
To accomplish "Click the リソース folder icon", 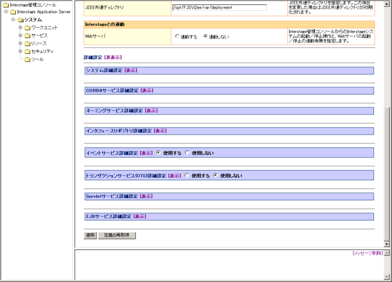I will [x=27, y=44].
